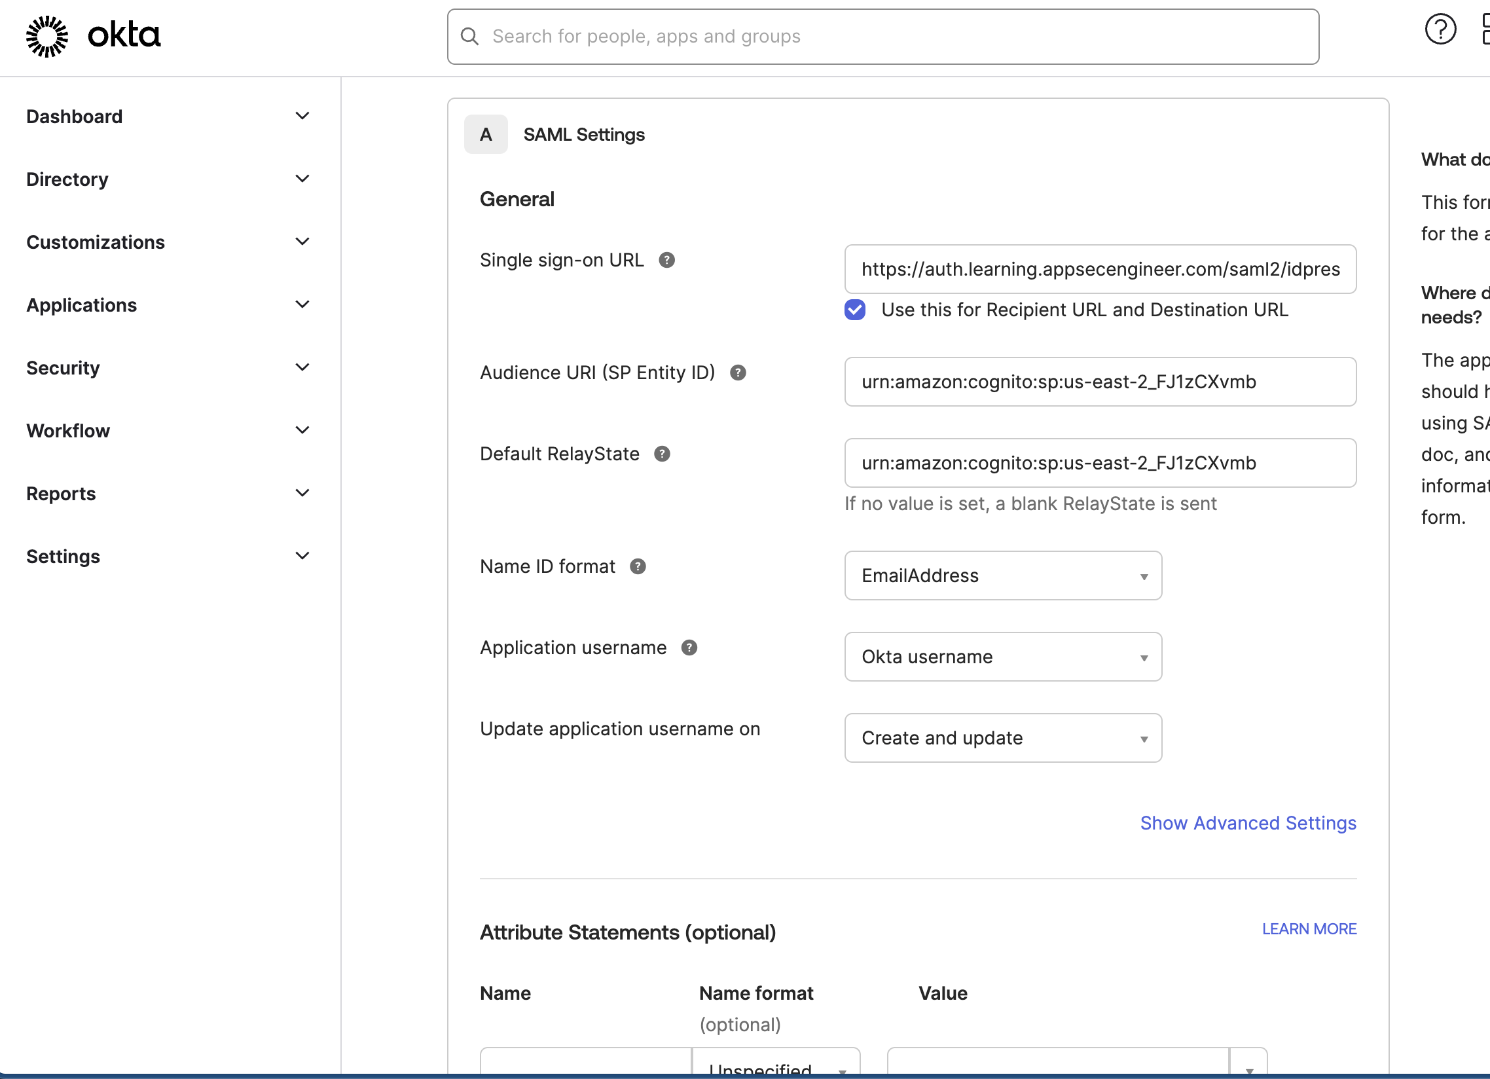
Task: Uncheck Use this for Recipient URL and Destination URL
Action: (x=854, y=310)
